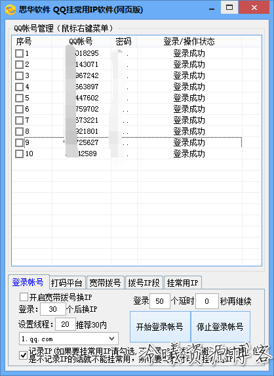274x376 pixels.
Task: Go to the 拨号IP段 tab
Action: 144,283
